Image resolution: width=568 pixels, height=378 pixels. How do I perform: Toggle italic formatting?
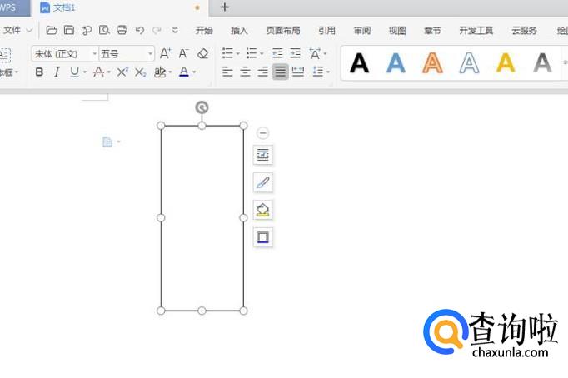click(x=57, y=72)
